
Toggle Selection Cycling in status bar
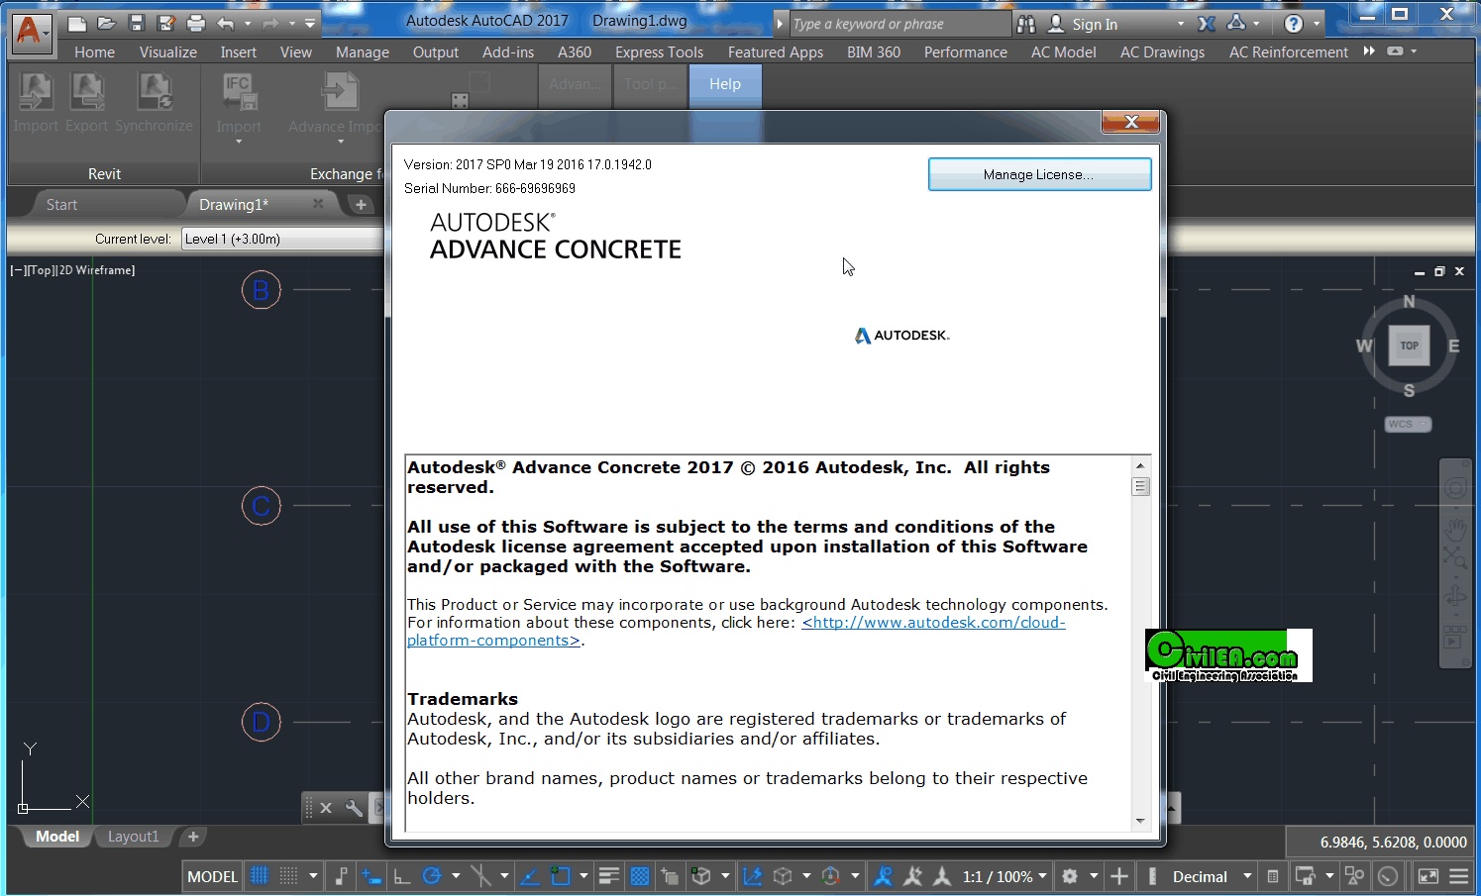[670, 876]
